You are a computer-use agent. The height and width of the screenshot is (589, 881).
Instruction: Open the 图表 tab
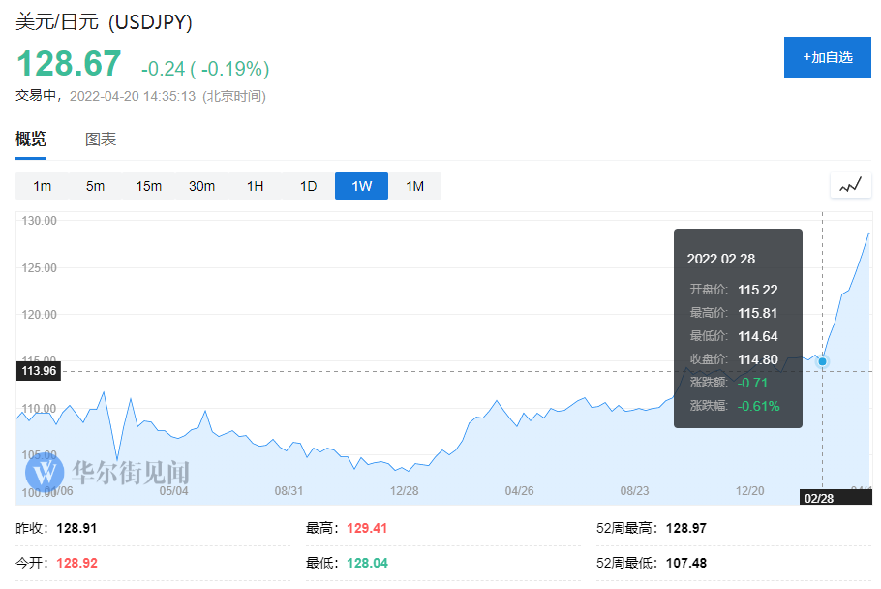(x=101, y=139)
